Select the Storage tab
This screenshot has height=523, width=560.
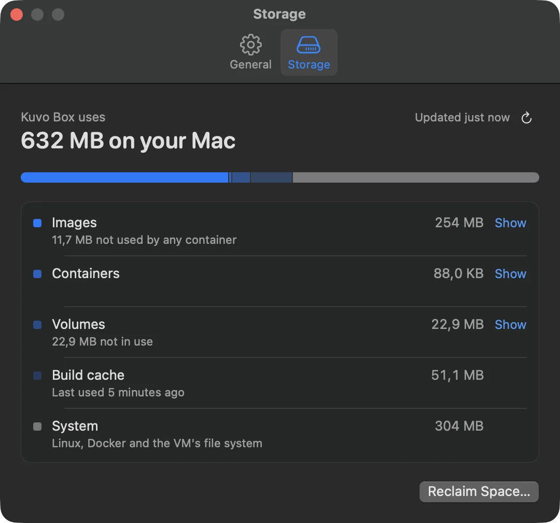click(x=309, y=52)
